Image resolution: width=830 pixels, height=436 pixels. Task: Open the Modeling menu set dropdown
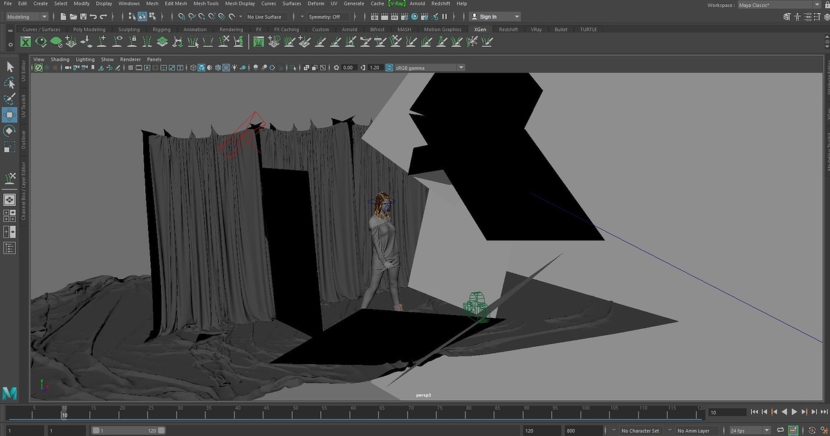click(26, 17)
